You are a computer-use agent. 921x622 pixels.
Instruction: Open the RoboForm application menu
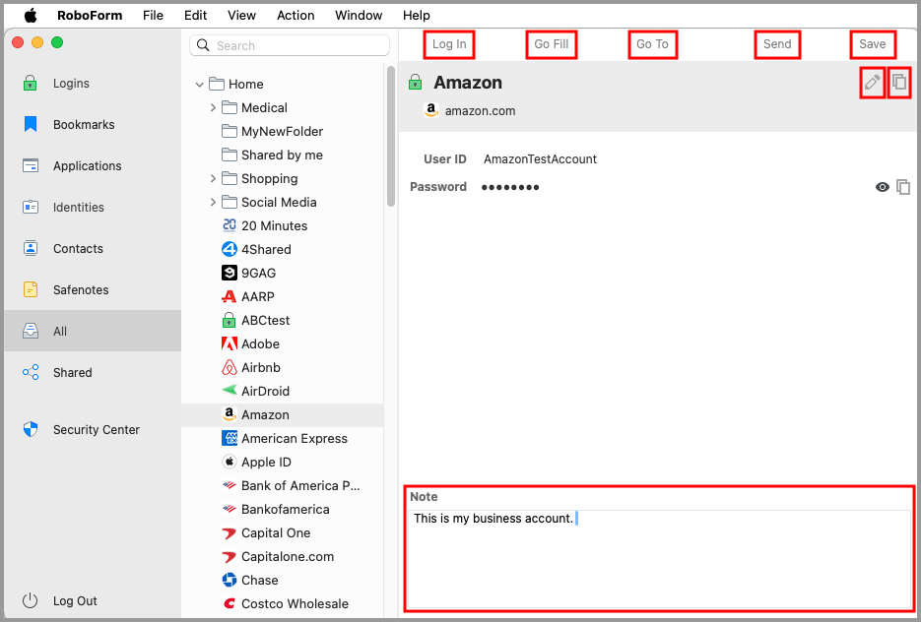90,16
